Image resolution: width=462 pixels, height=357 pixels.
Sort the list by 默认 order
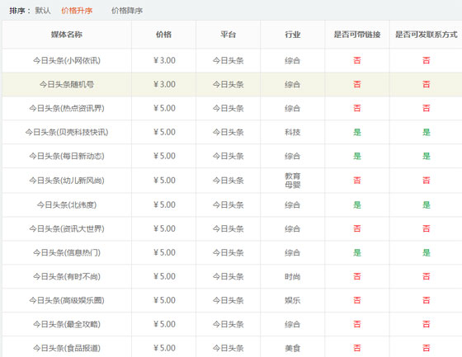(43, 11)
